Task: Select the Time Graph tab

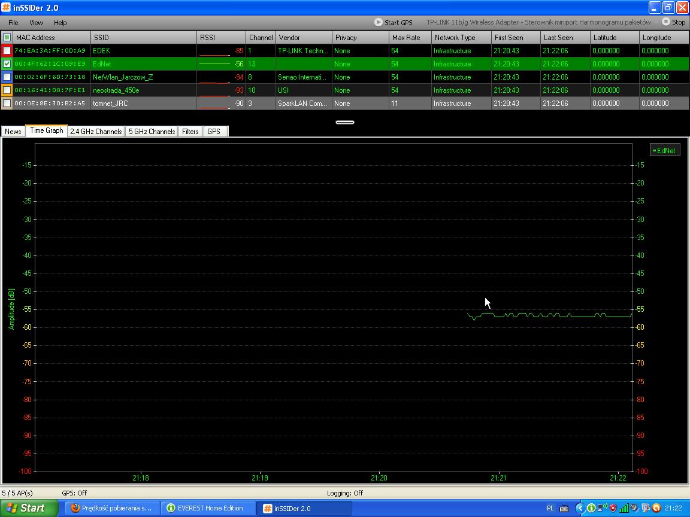Action: coord(47,130)
